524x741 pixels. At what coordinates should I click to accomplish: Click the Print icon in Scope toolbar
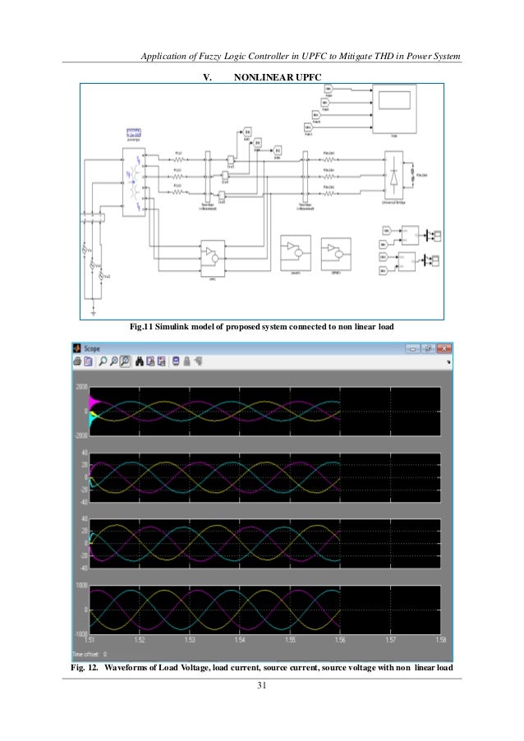point(77,361)
